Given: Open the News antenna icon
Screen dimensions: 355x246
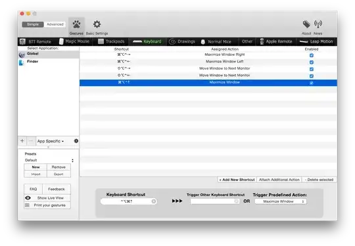Looking at the screenshot, I should tap(318, 24).
